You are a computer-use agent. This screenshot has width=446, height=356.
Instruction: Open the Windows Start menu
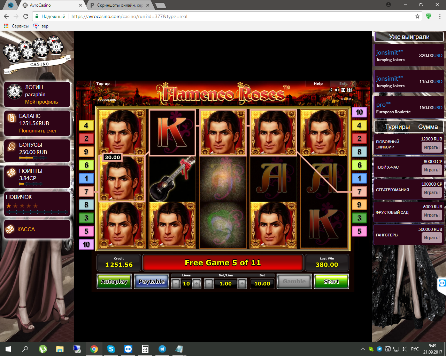[x=8, y=349]
